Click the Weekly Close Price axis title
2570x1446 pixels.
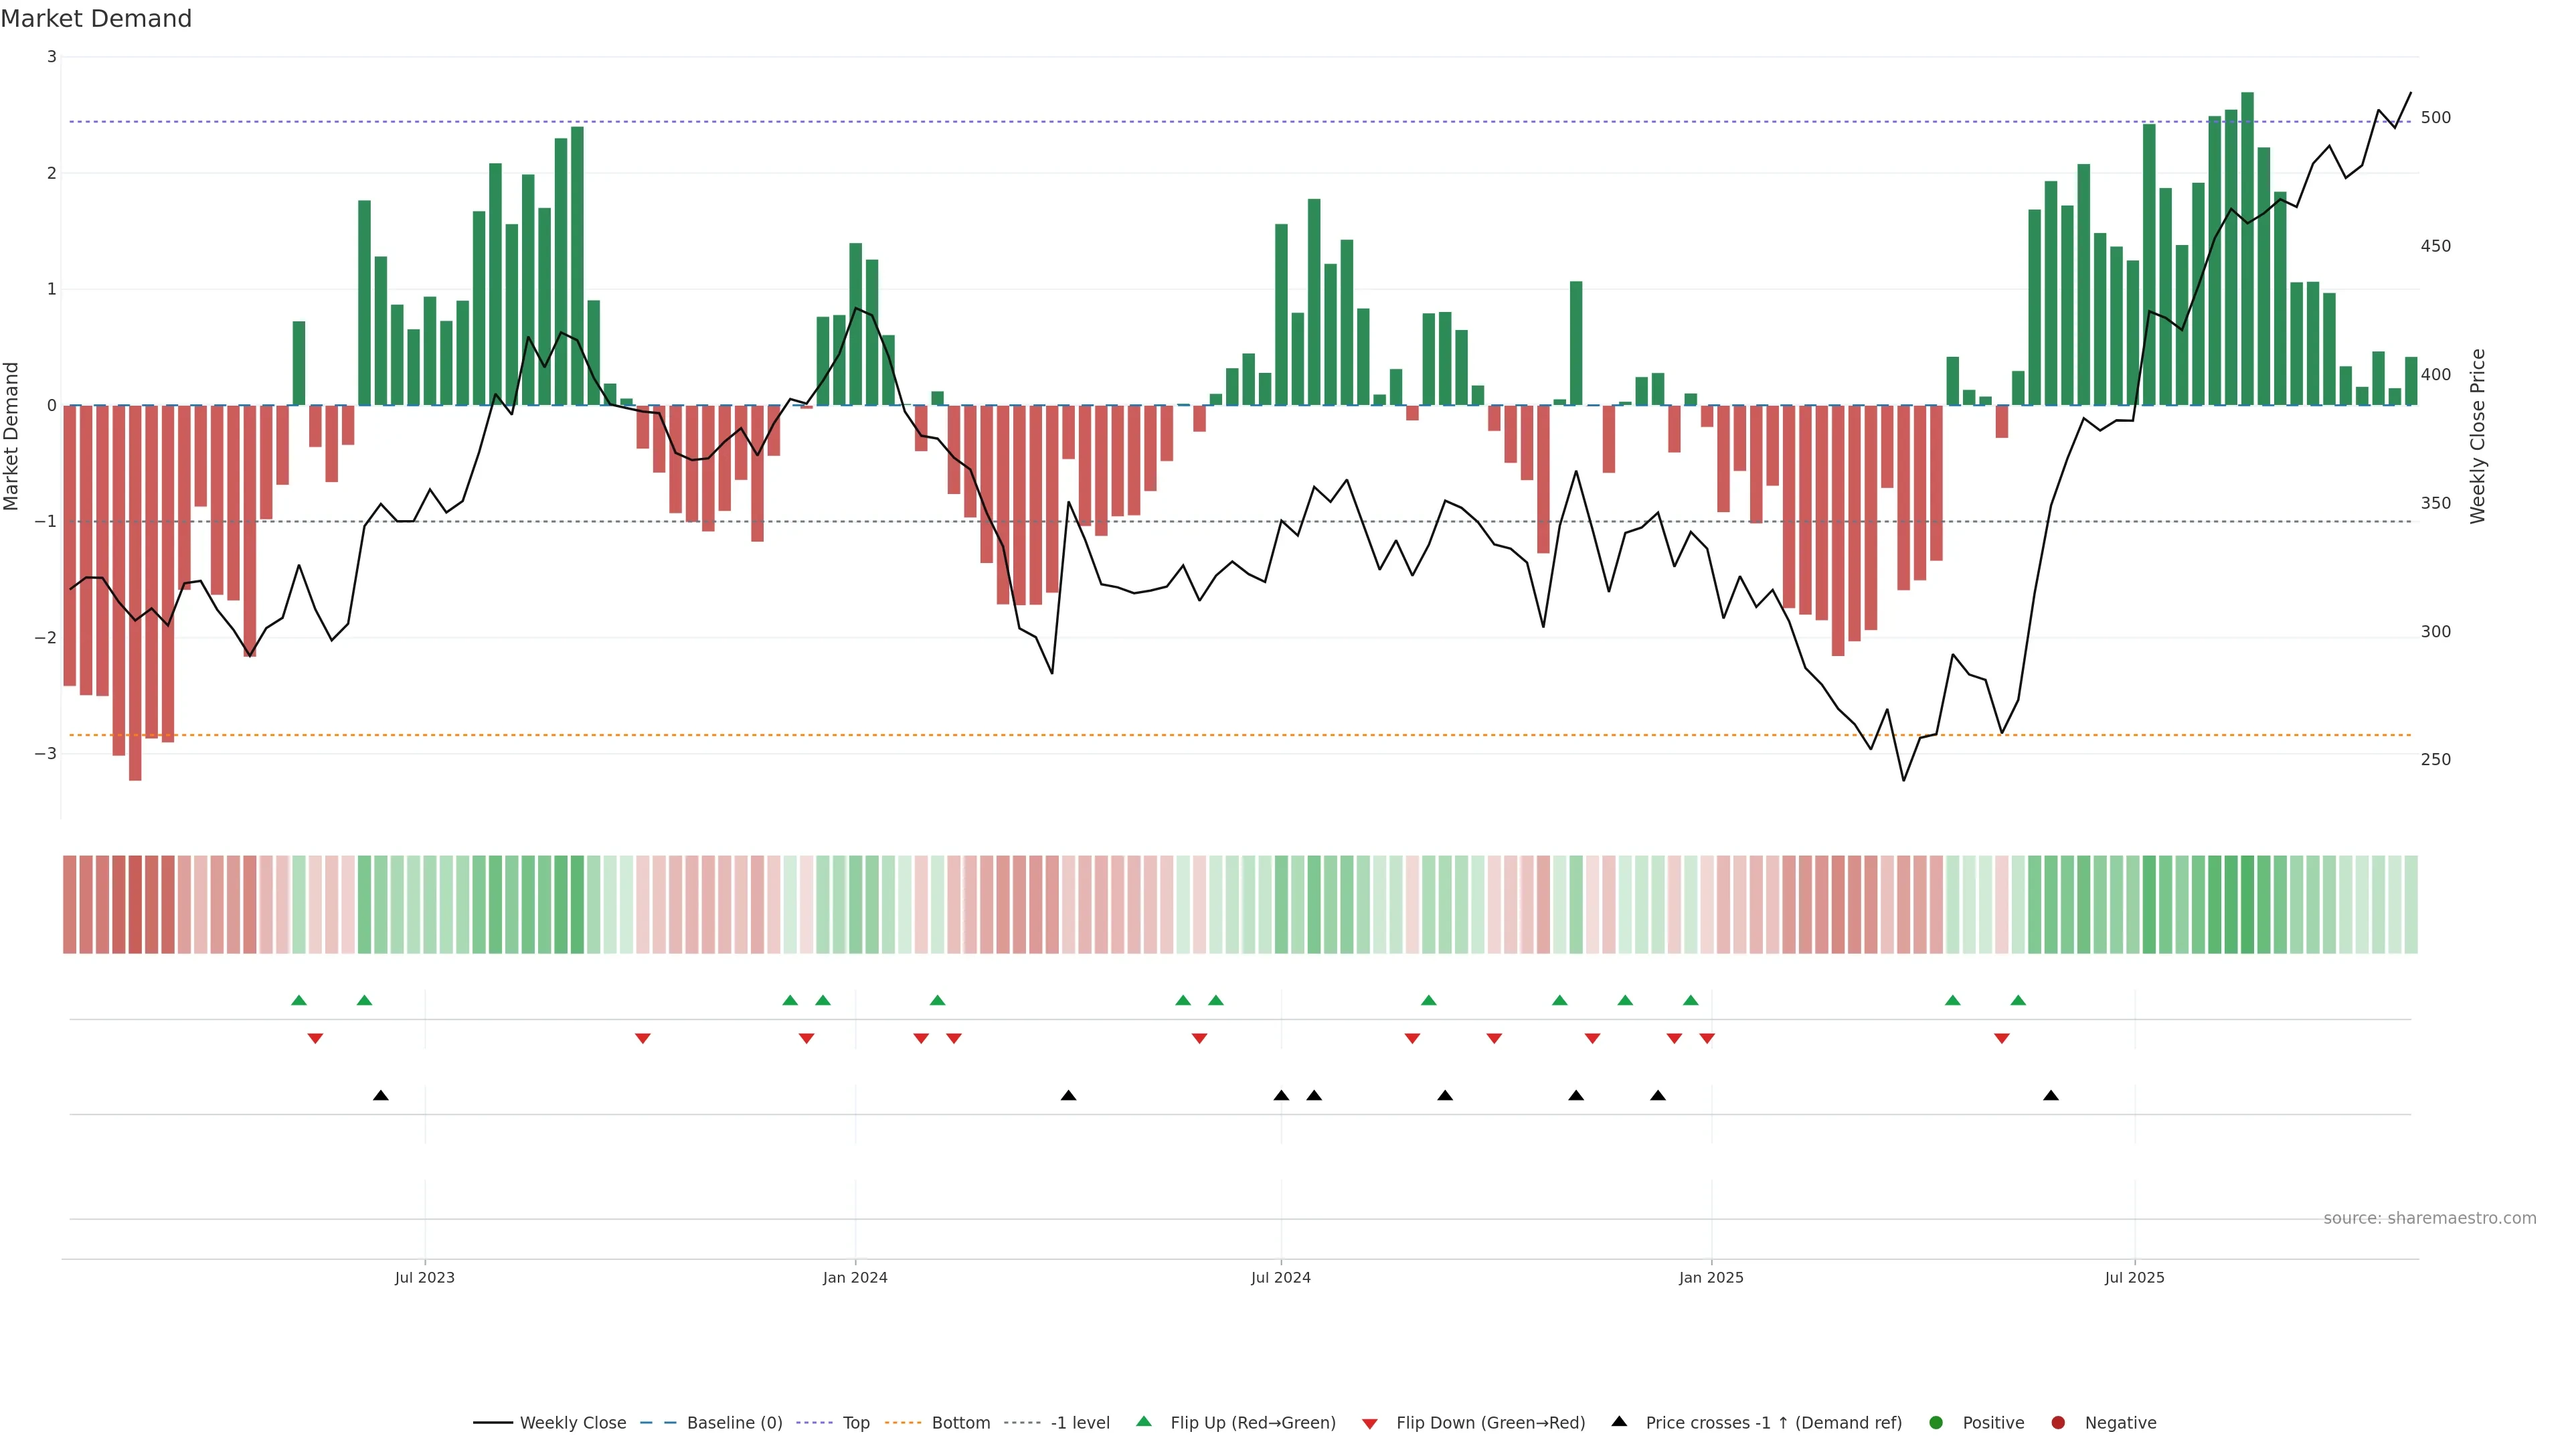click(2477, 436)
